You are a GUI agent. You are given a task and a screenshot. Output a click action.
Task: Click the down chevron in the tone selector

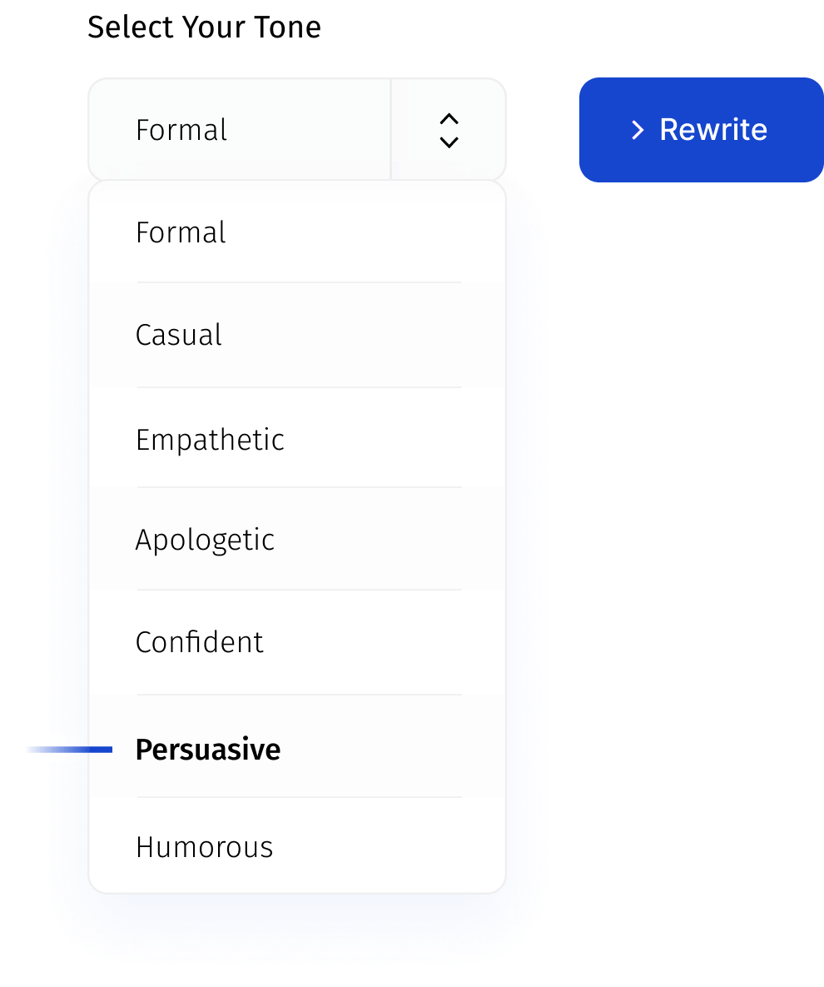click(449, 142)
